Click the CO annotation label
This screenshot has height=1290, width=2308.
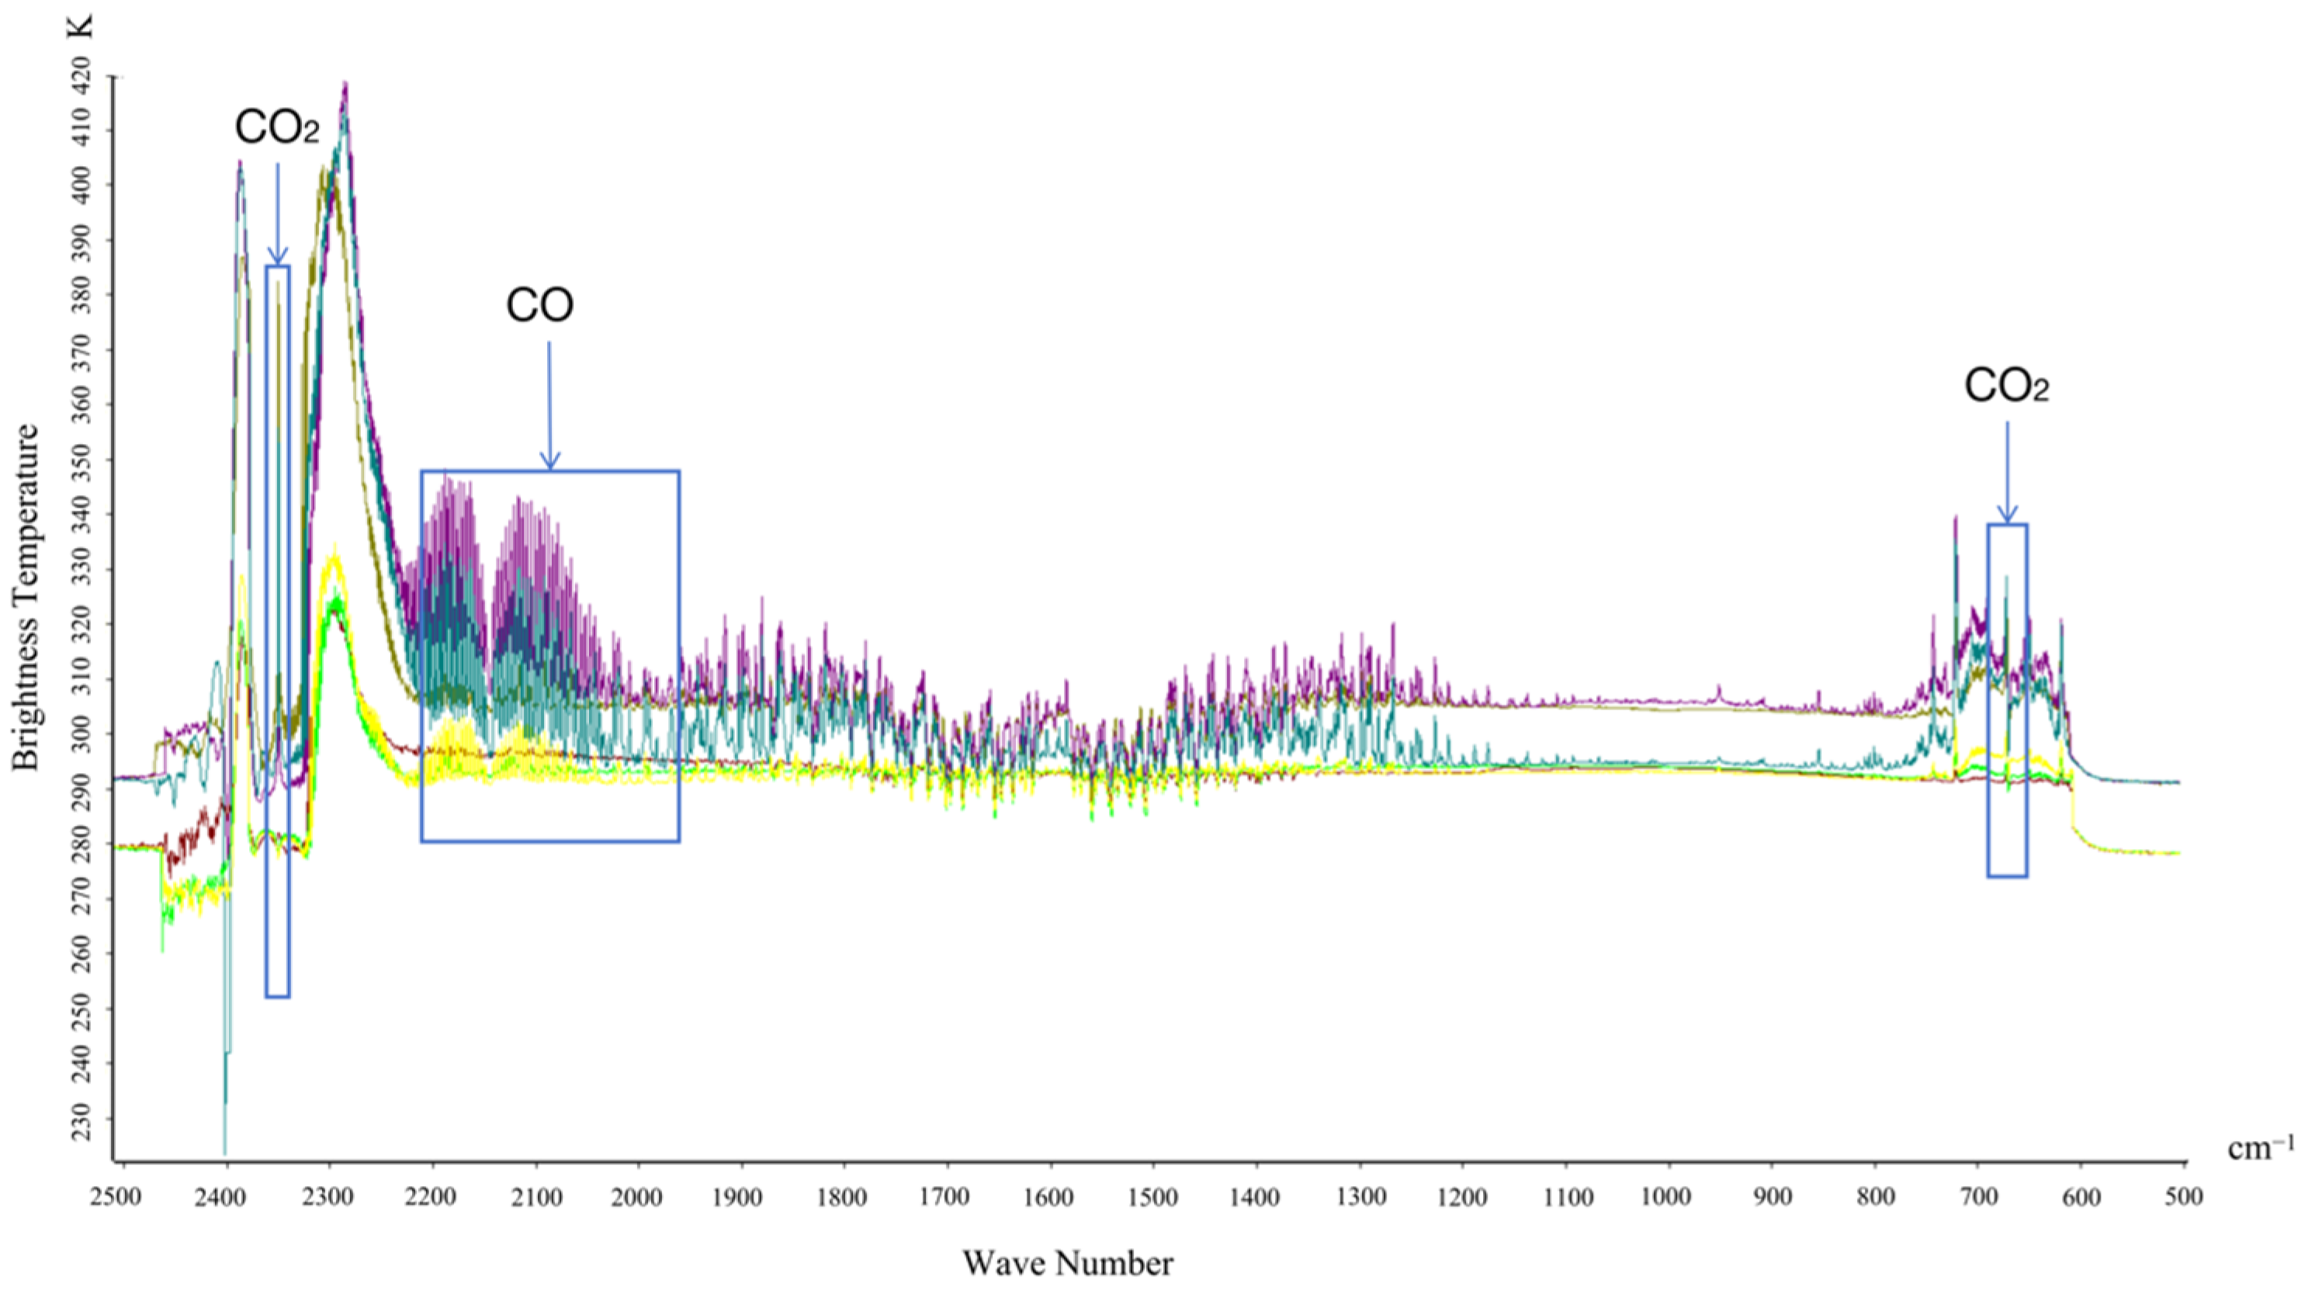click(539, 306)
